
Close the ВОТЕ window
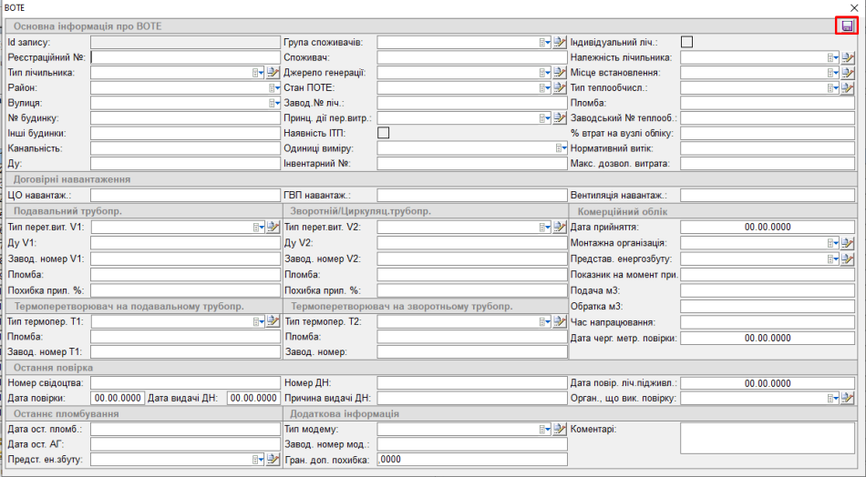pos(853,7)
